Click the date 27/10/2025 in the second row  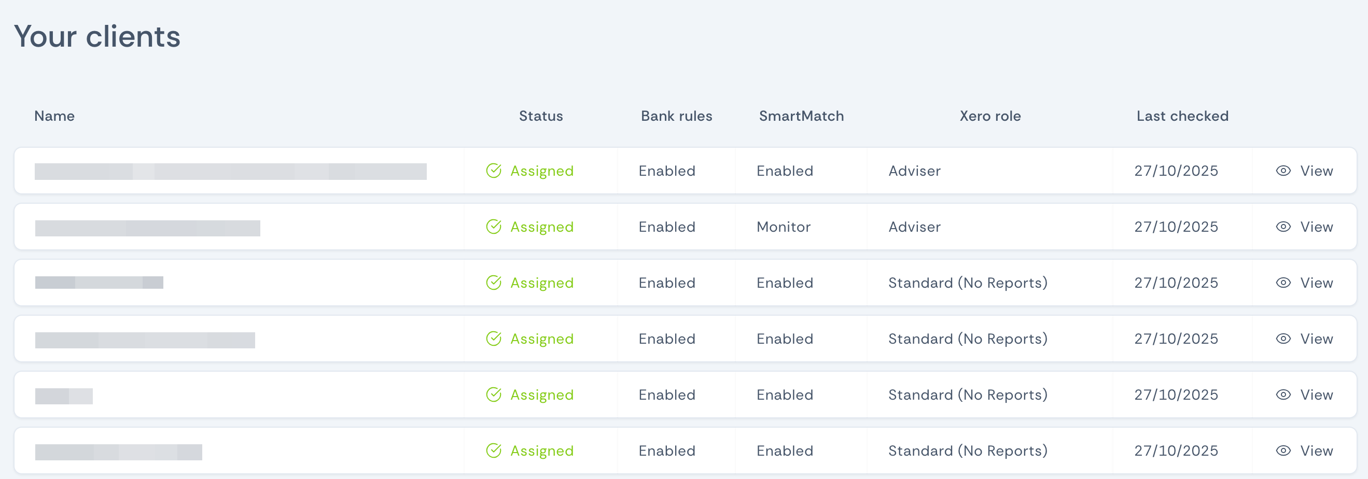coord(1176,227)
